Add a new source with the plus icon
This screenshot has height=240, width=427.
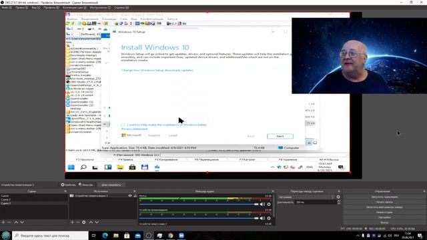[x=72, y=222]
